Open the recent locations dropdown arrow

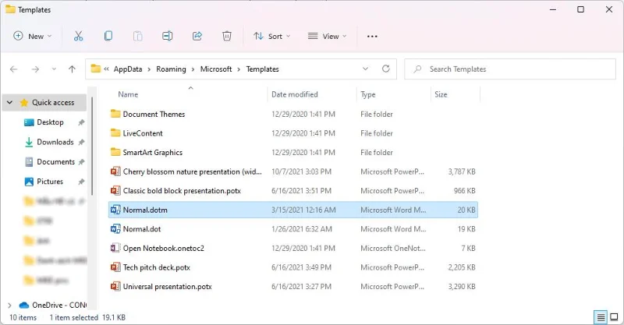coord(54,69)
